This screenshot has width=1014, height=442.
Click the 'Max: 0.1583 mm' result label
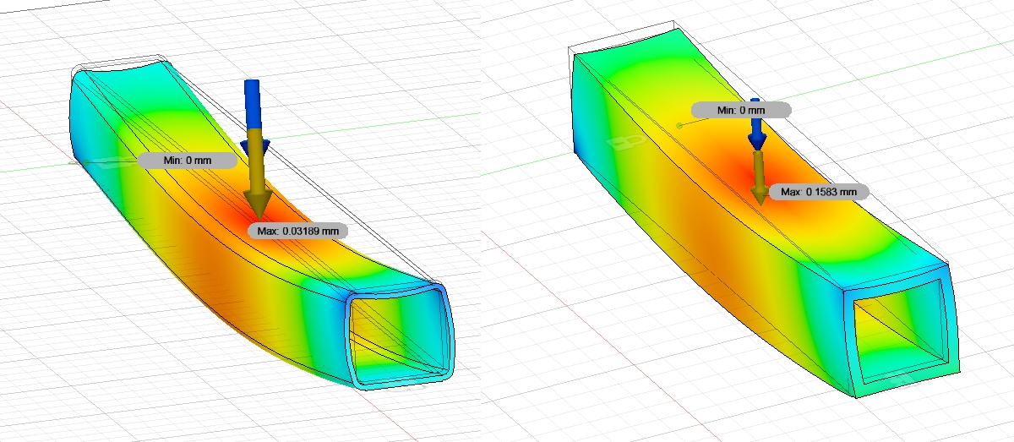[x=819, y=192]
